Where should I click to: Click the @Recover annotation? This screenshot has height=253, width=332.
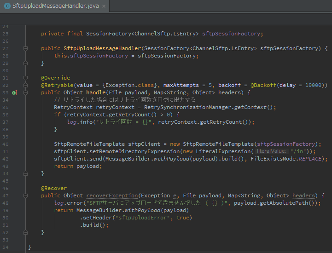click(54, 188)
